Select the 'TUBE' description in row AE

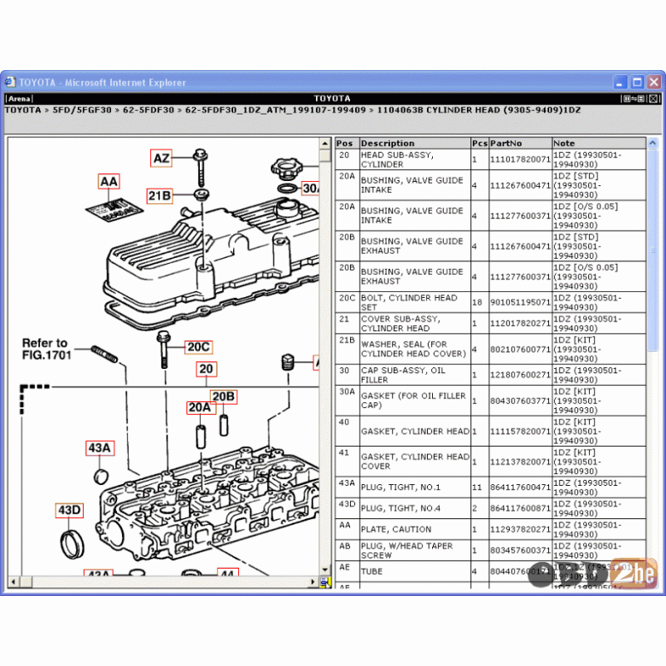[x=371, y=572]
